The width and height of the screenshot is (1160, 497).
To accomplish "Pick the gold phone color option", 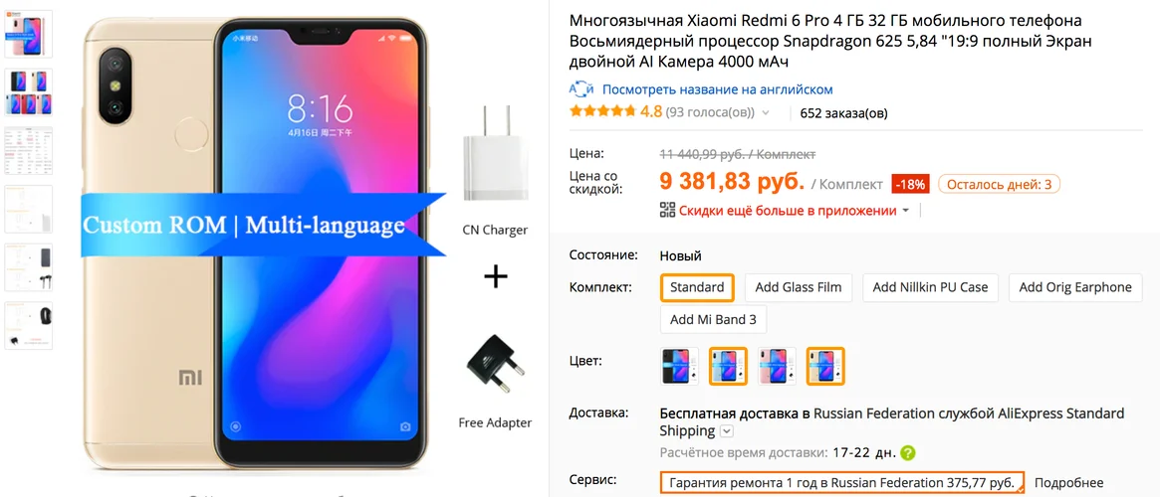I will 825,366.
